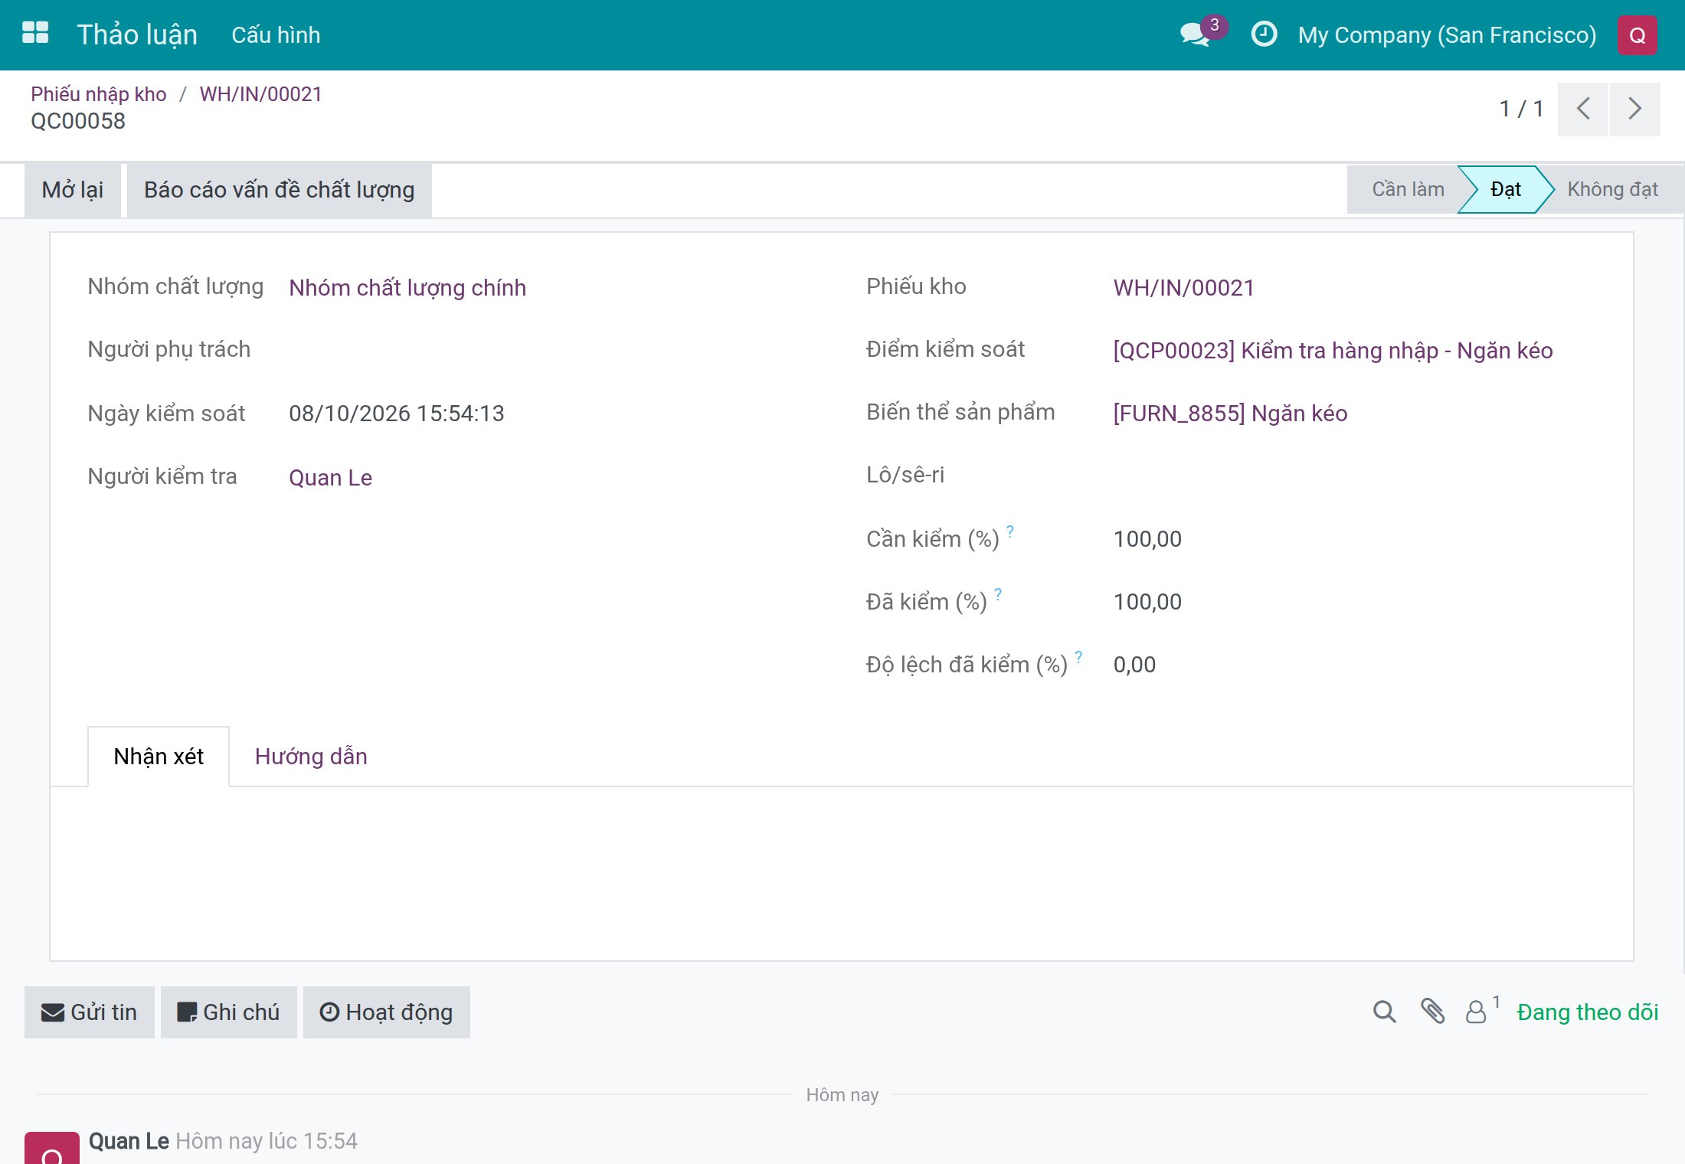The width and height of the screenshot is (1685, 1164).
Task: Toggle the Đang theo dõi follow status
Action: (1588, 1012)
